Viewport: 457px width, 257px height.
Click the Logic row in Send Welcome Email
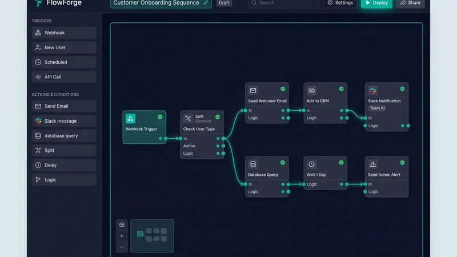pyautogui.click(x=267, y=118)
